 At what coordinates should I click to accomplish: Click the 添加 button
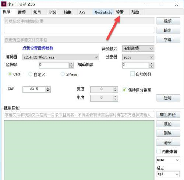(x=168, y=124)
